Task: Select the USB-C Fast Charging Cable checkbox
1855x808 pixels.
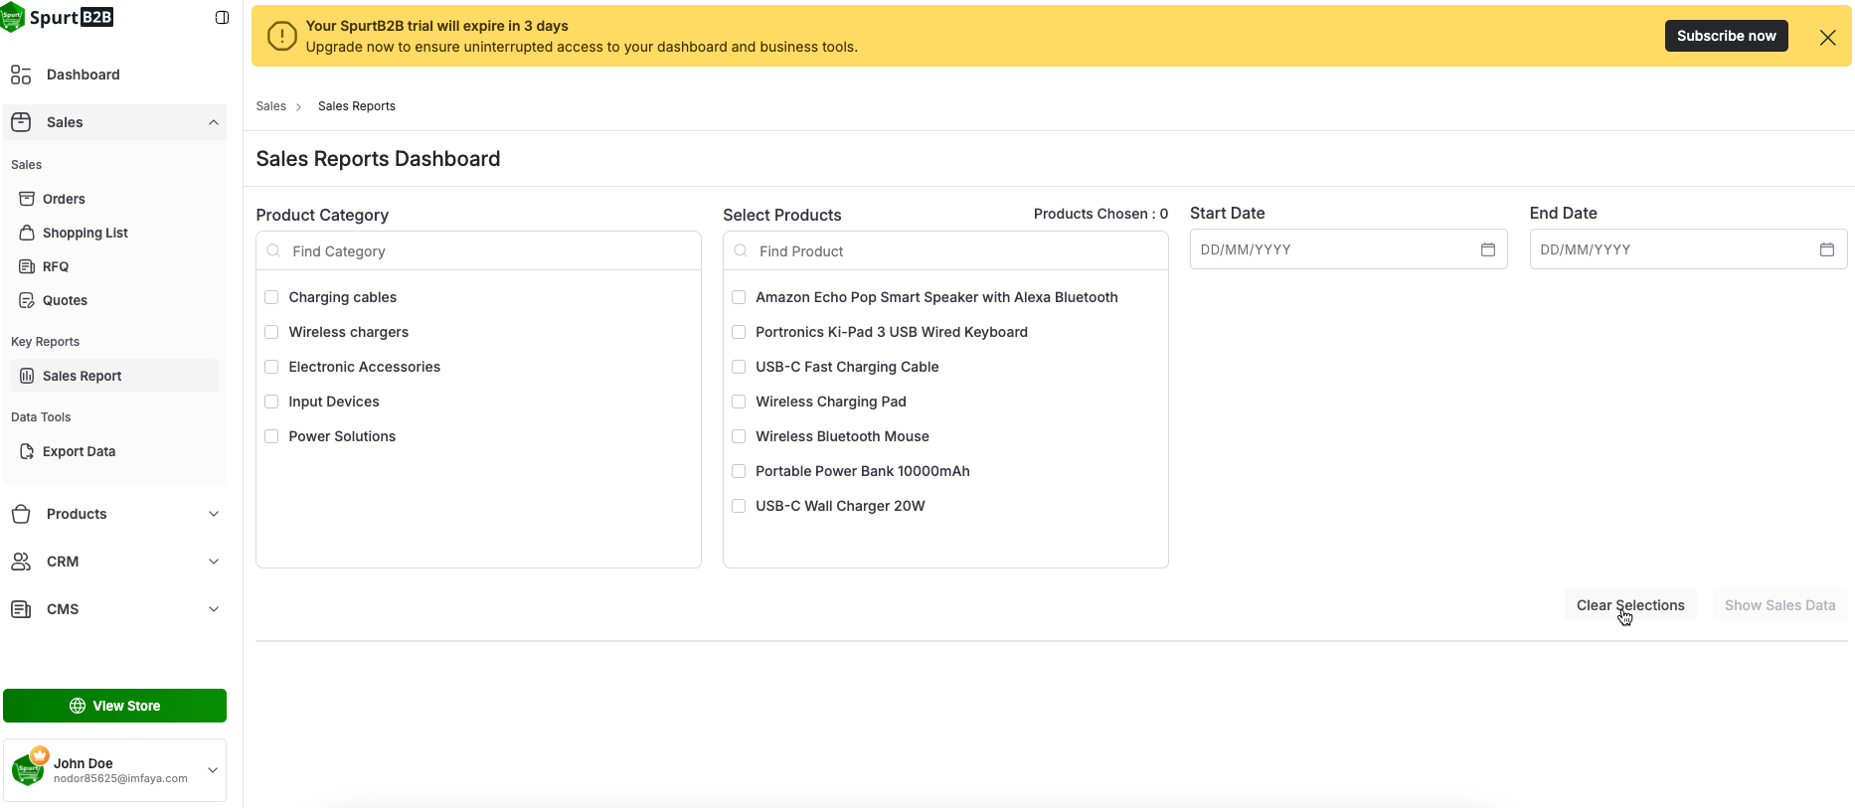Action: tap(739, 367)
